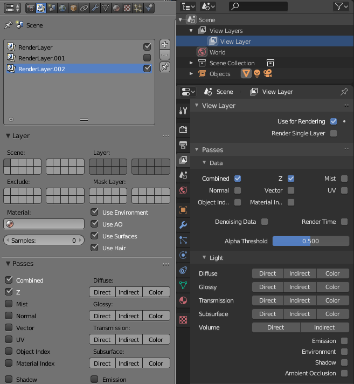The width and height of the screenshot is (354, 384).
Task: Collapse View Layers in the outliner
Action: [x=191, y=31]
